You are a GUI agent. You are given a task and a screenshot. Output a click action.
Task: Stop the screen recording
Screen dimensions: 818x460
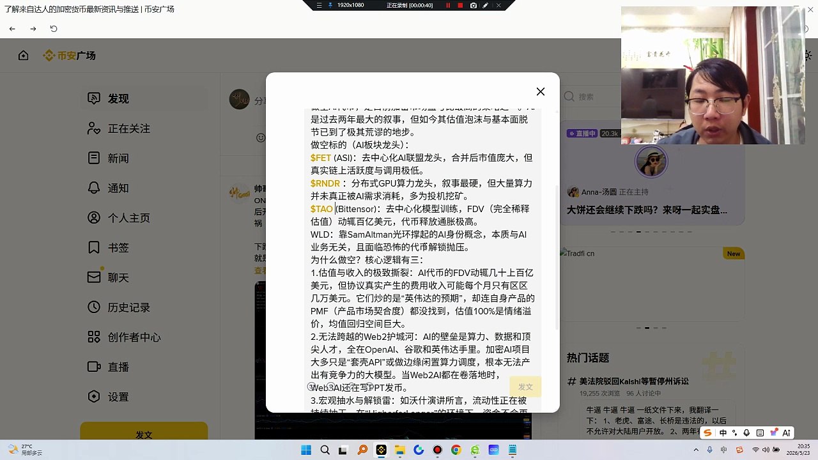pyautogui.click(x=460, y=5)
